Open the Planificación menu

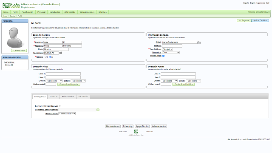tap(27, 12)
